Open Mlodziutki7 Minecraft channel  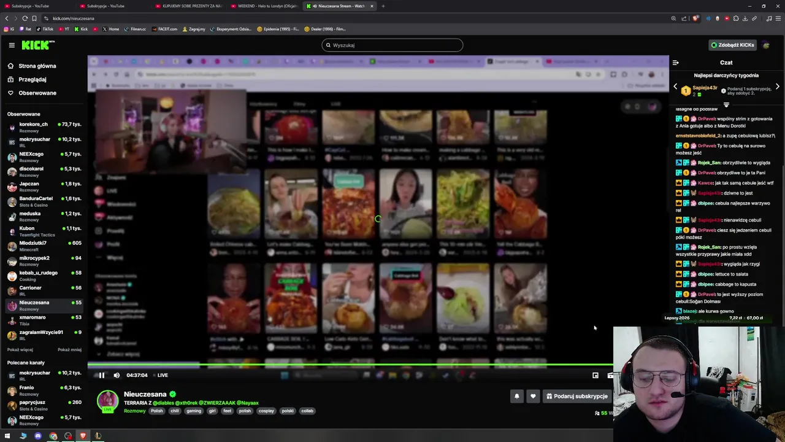(44, 246)
